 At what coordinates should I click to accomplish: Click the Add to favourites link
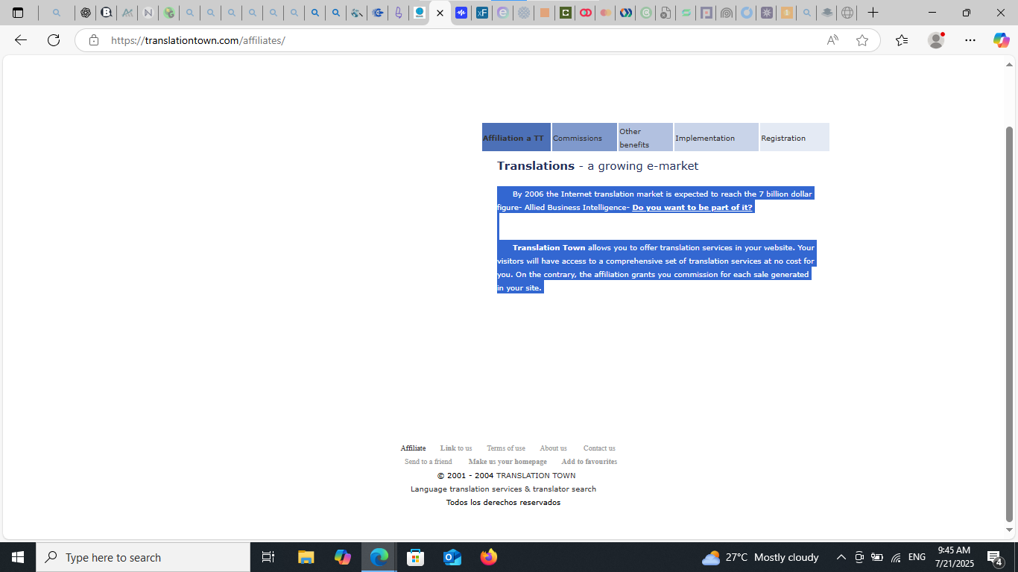tap(589, 462)
